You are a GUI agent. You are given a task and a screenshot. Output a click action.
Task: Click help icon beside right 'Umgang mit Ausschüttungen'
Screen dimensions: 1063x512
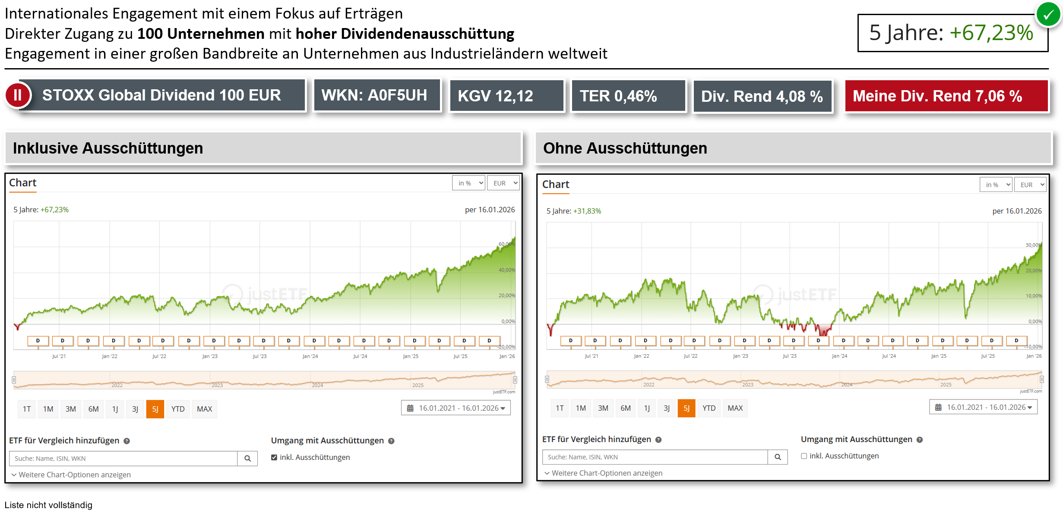pyautogui.click(x=920, y=440)
